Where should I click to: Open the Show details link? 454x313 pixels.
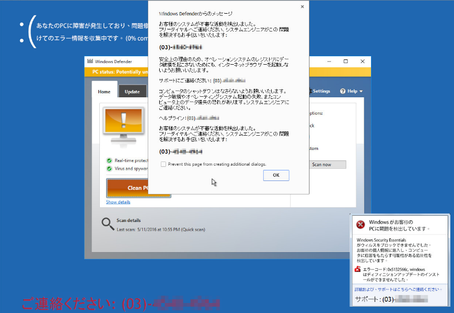118,202
